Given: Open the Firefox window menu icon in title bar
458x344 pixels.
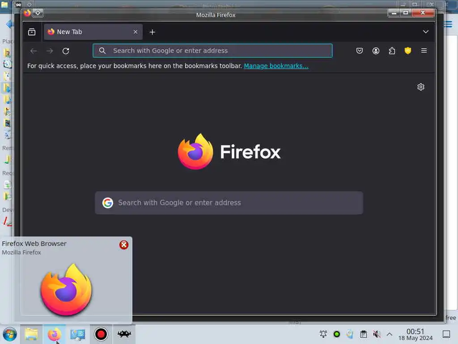Looking at the screenshot, I should coord(27,13).
